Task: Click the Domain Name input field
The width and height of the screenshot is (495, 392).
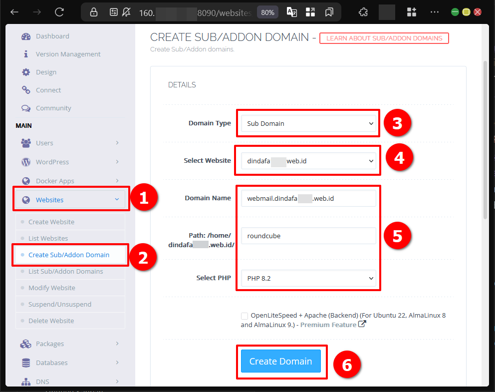Action: click(308, 198)
